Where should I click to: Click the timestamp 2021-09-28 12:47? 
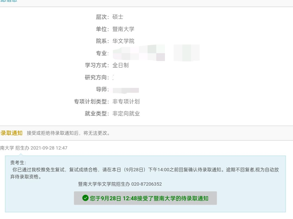[49, 148]
